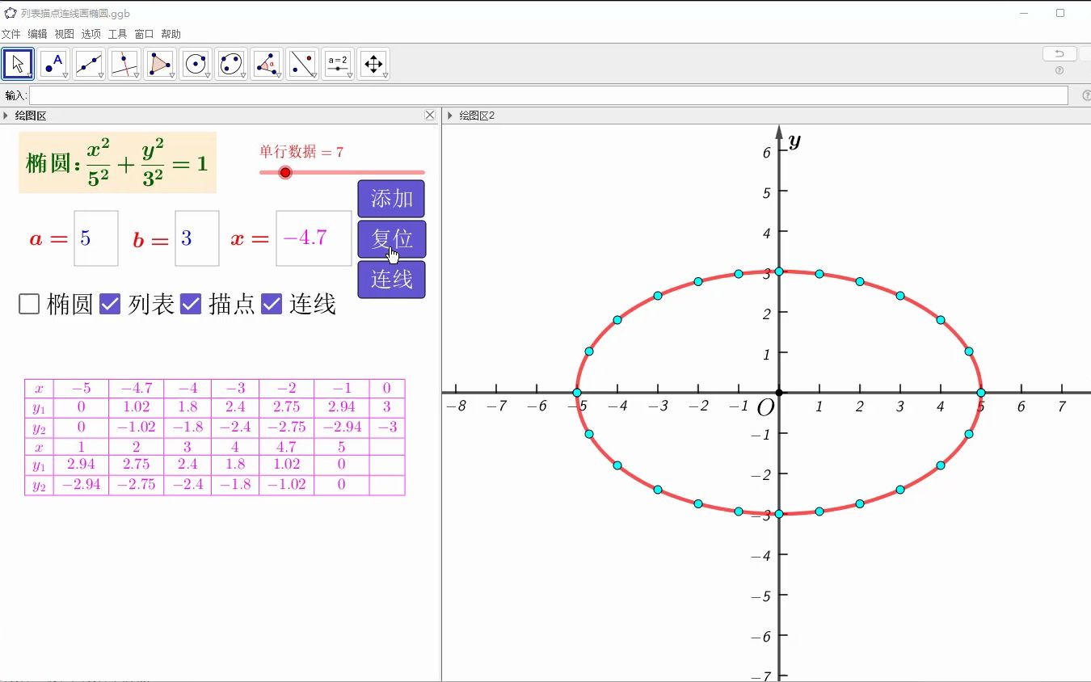Open Perpendicular tool dropdown arrow

point(137,75)
